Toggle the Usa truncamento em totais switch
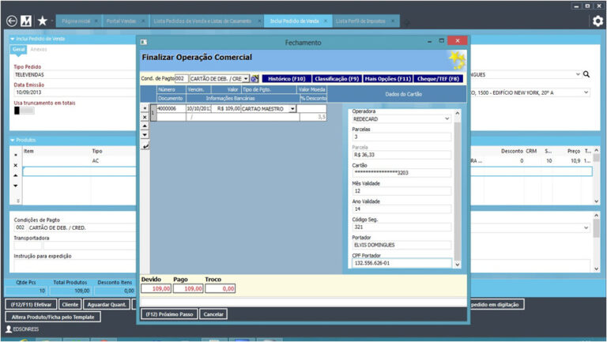The image size is (607, 342). (x=22, y=111)
